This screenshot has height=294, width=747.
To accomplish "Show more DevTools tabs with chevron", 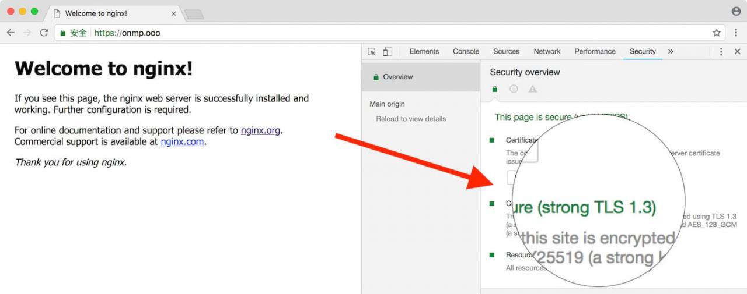I will tap(671, 51).
